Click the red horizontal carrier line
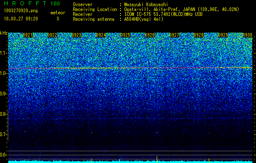 [130, 68]
